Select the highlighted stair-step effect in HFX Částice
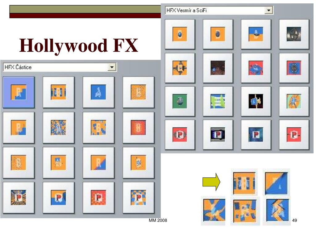This screenshot has height=237, width=316. pos(19,92)
